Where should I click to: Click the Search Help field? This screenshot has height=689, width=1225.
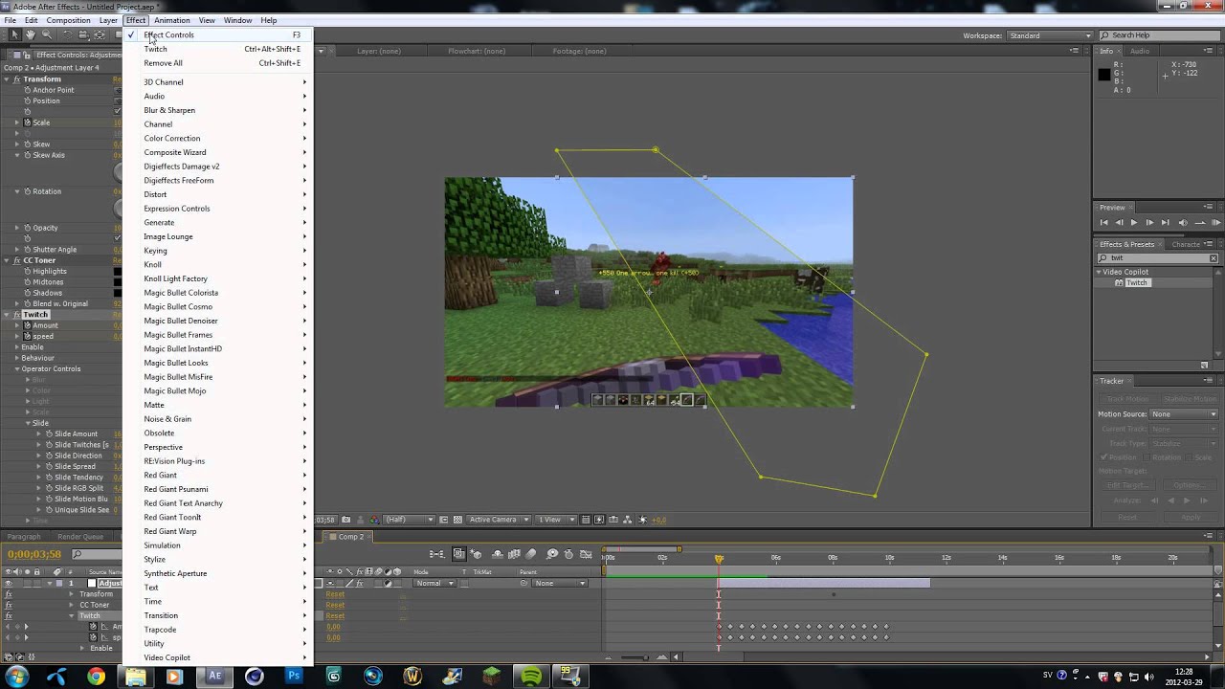pos(1159,35)
